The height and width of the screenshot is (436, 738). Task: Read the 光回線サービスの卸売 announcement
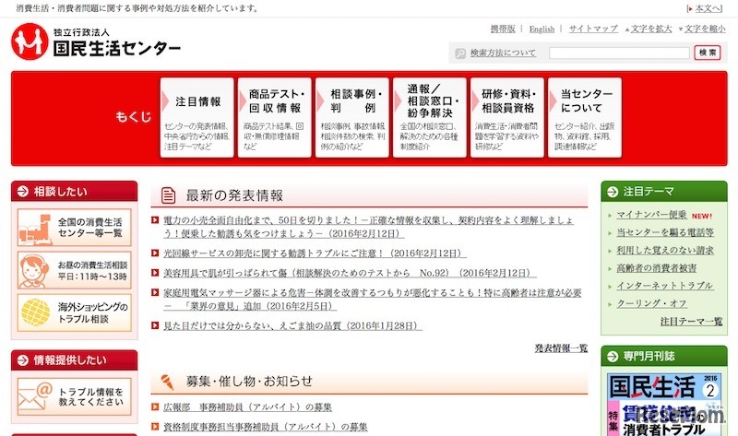coord(315,253)
